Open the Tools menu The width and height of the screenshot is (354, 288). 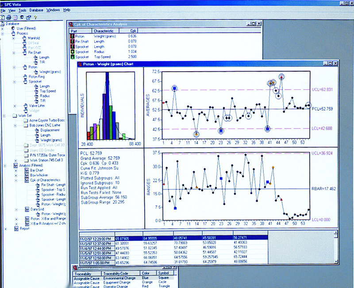point(23,9)
